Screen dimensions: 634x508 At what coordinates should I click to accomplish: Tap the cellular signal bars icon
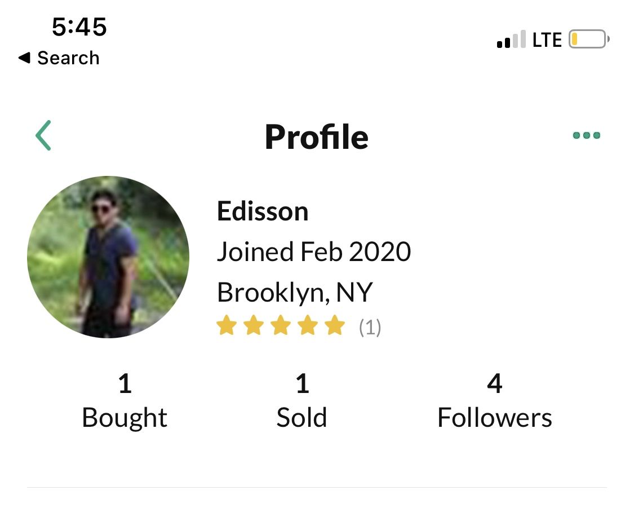click(511, 39)
